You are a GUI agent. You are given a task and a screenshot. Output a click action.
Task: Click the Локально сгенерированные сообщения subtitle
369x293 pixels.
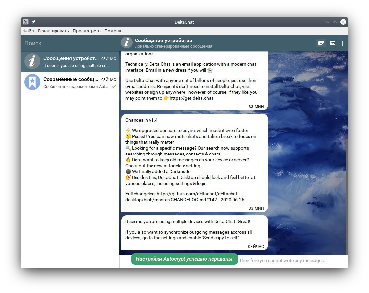pyautogui.click(x=173, y=46)
